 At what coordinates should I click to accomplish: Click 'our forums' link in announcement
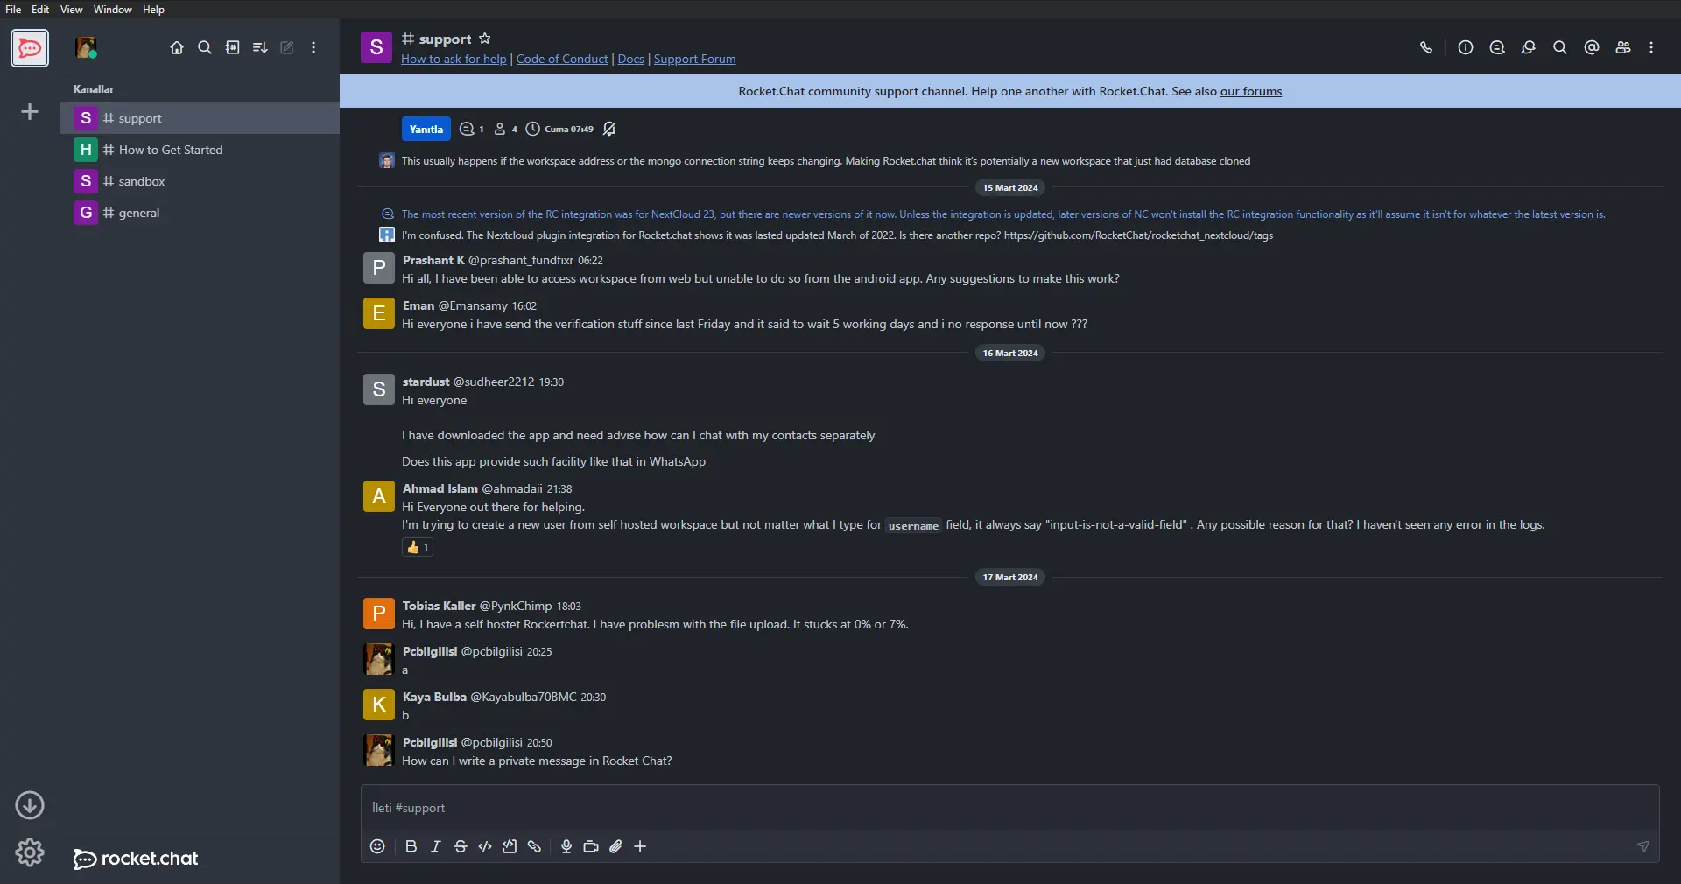[x=1250, y=91]
